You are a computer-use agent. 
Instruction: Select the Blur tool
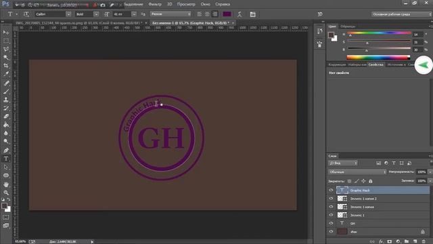pyautogui.click(x=6, y=133)
